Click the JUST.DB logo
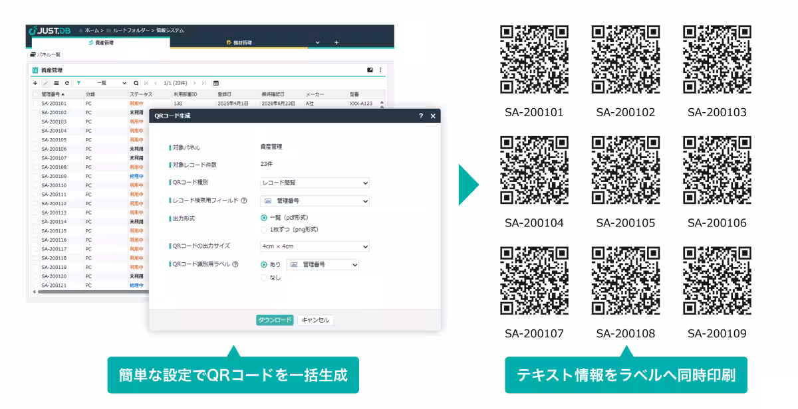The image size is (798, 409). point(50,31)
